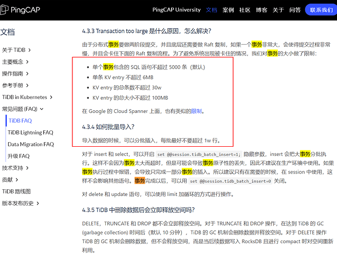Open the 问答 navigation item

(x=295, y=10)
